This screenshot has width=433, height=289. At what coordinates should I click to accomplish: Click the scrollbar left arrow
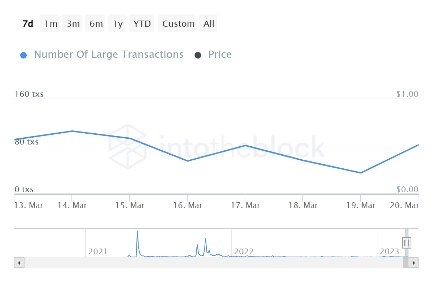click(19, 263)
